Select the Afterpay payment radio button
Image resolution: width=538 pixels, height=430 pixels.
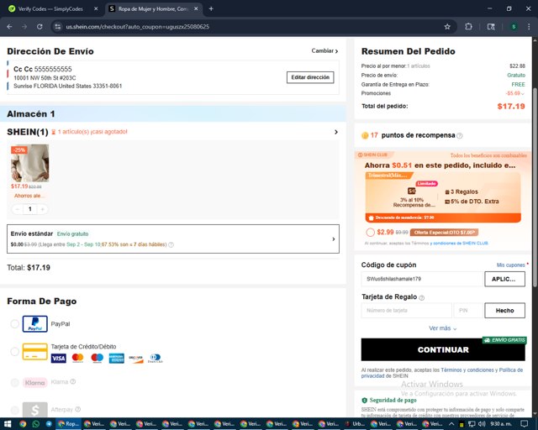(x=15, y=410)
